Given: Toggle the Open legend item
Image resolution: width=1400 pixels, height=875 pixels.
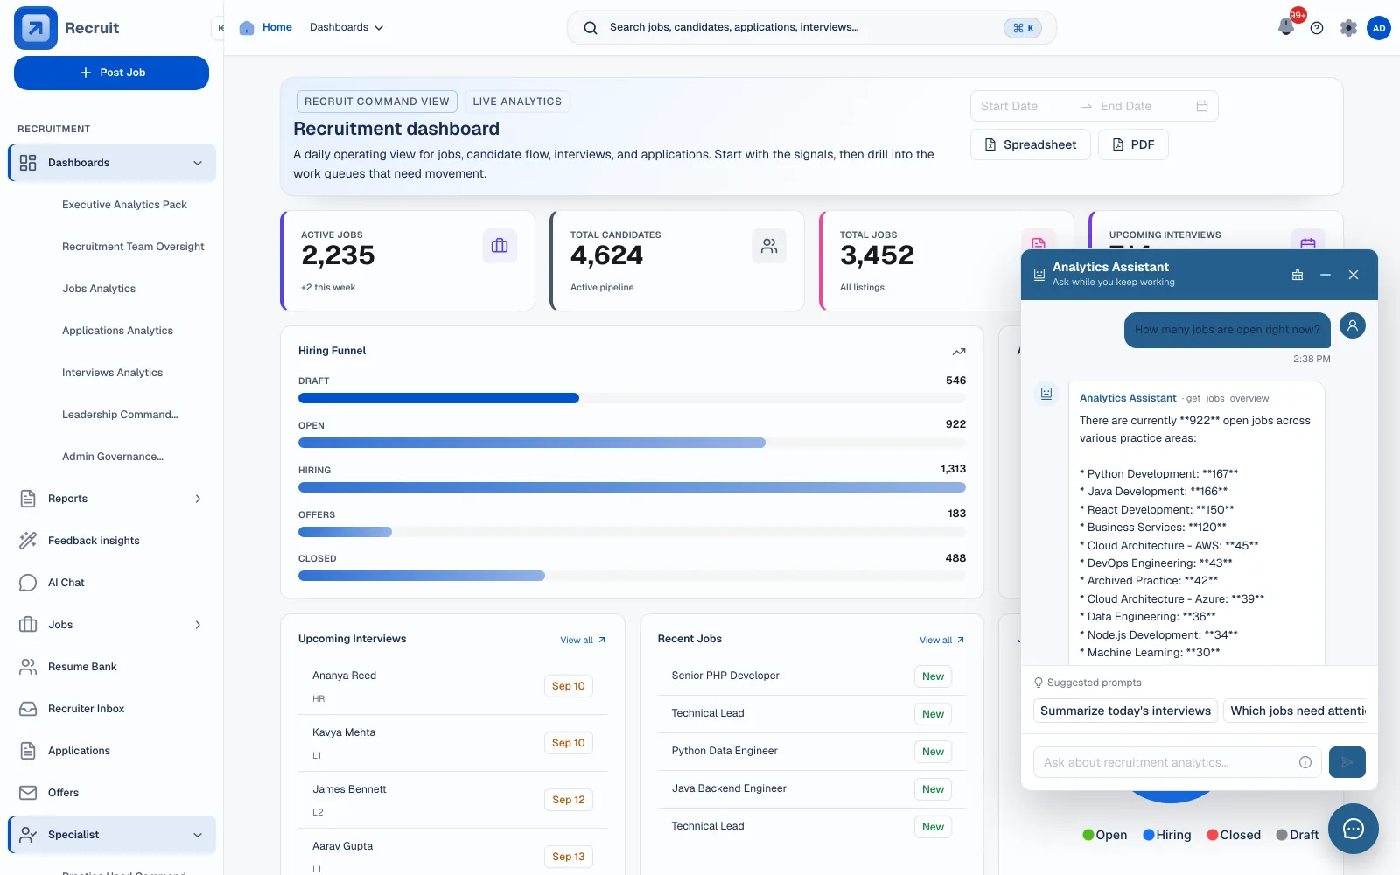Looking at the screenshot, I should [1105, 835].
